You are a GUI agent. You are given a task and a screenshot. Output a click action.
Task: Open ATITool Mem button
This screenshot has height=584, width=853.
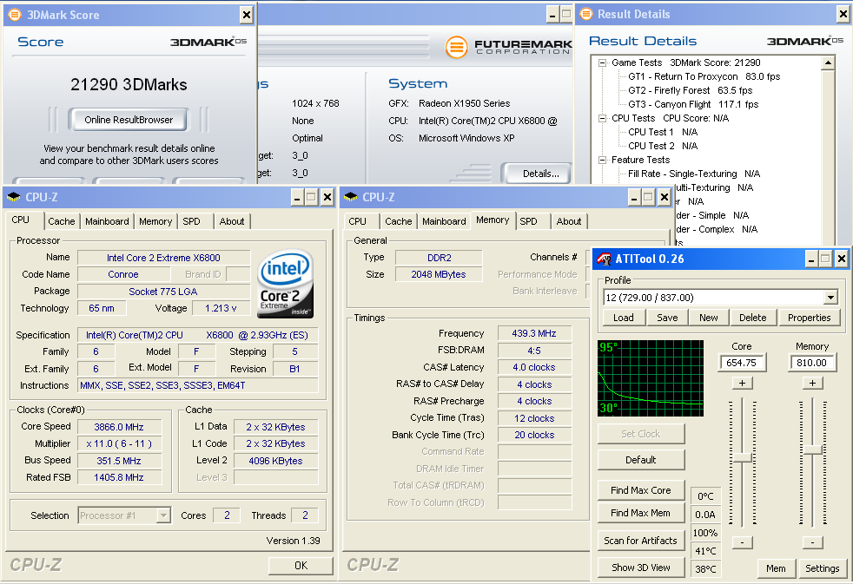776,568
